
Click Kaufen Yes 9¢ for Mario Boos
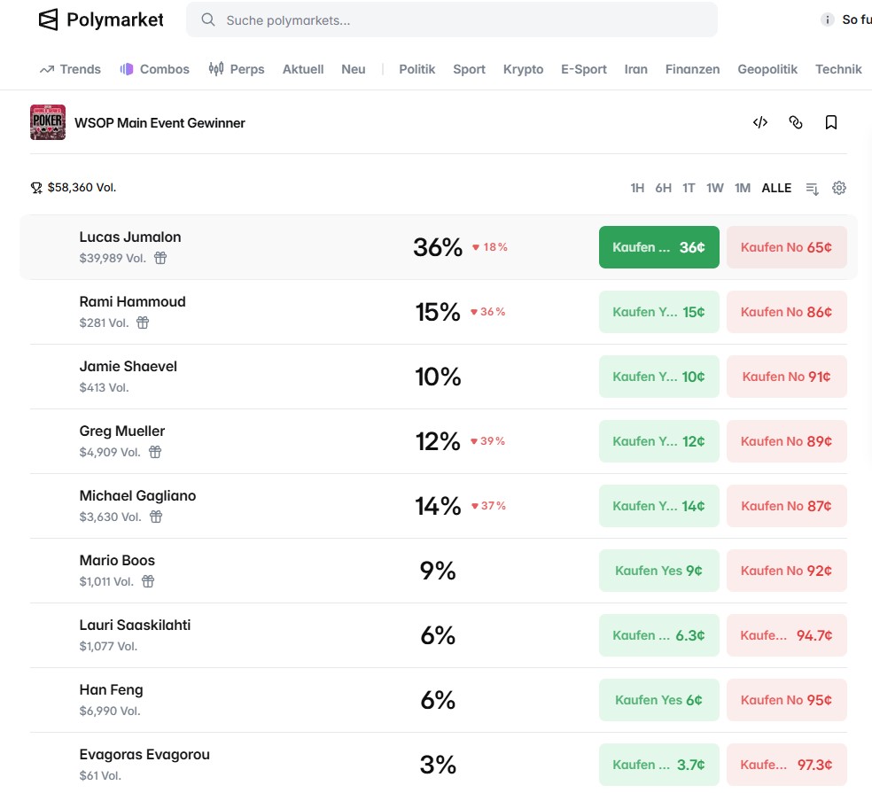coord(659,571)
